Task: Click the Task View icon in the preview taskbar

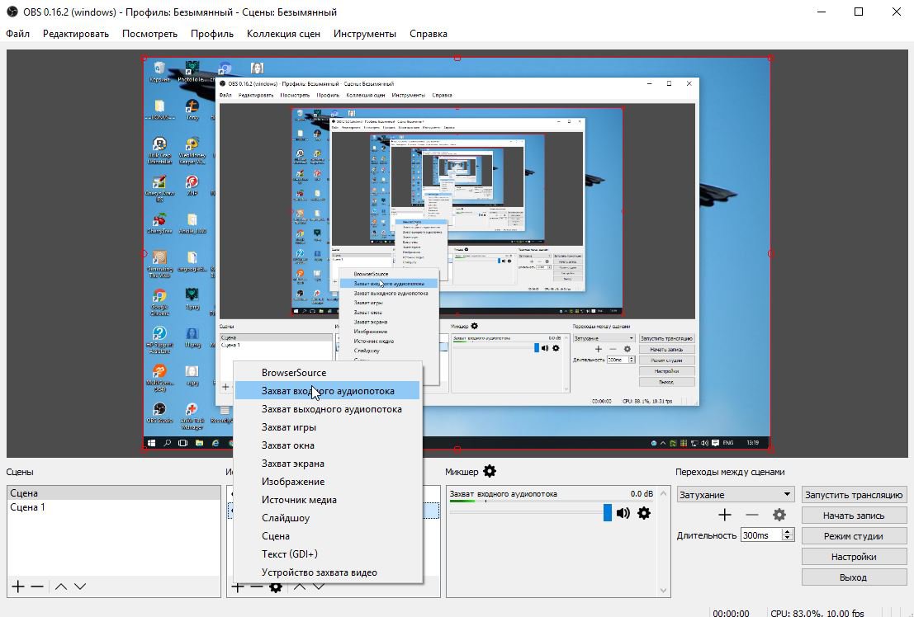Action: [183, 443]
